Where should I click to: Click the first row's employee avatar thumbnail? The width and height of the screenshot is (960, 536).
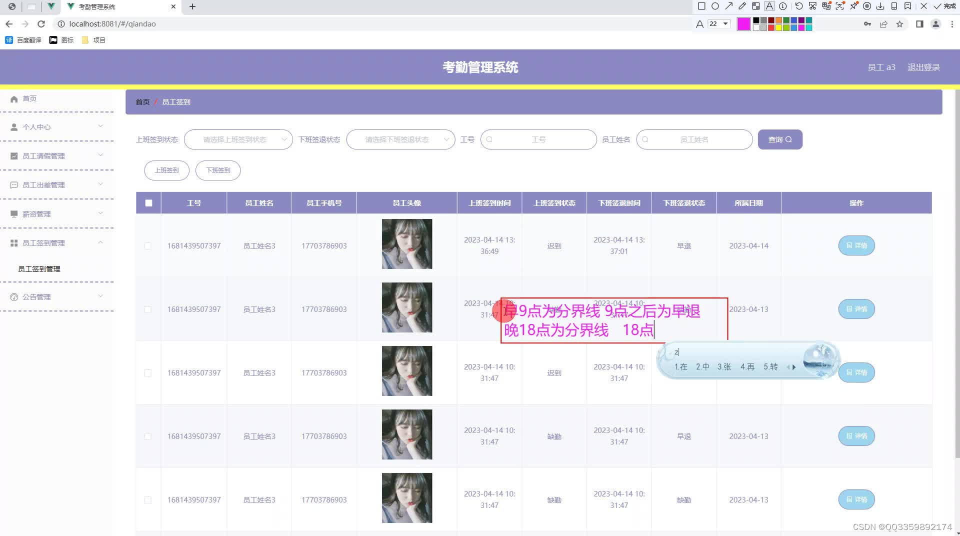pyautogui.click(x=407, y=244)
